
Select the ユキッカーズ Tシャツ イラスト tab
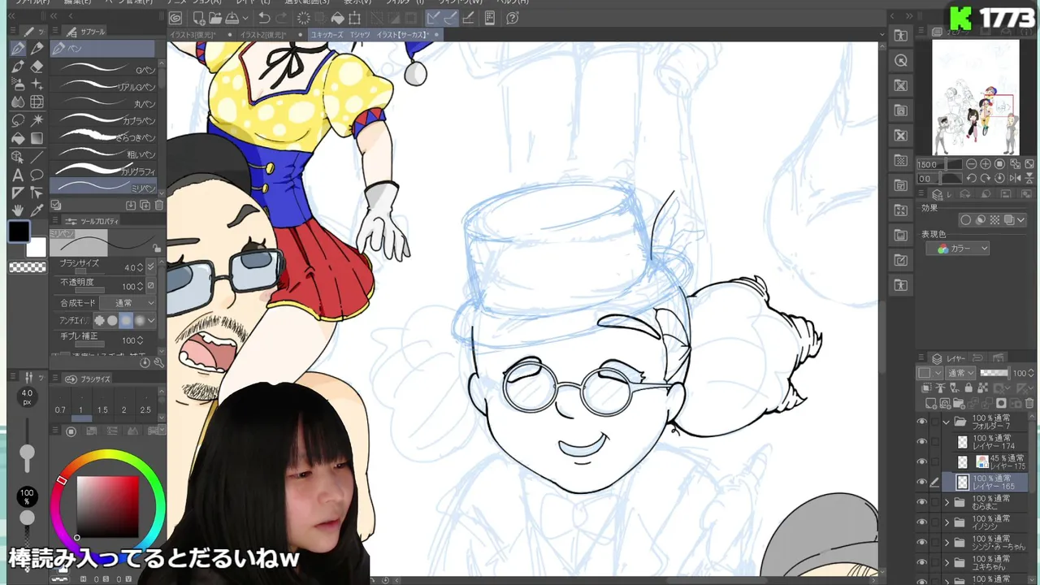point(374,35)
